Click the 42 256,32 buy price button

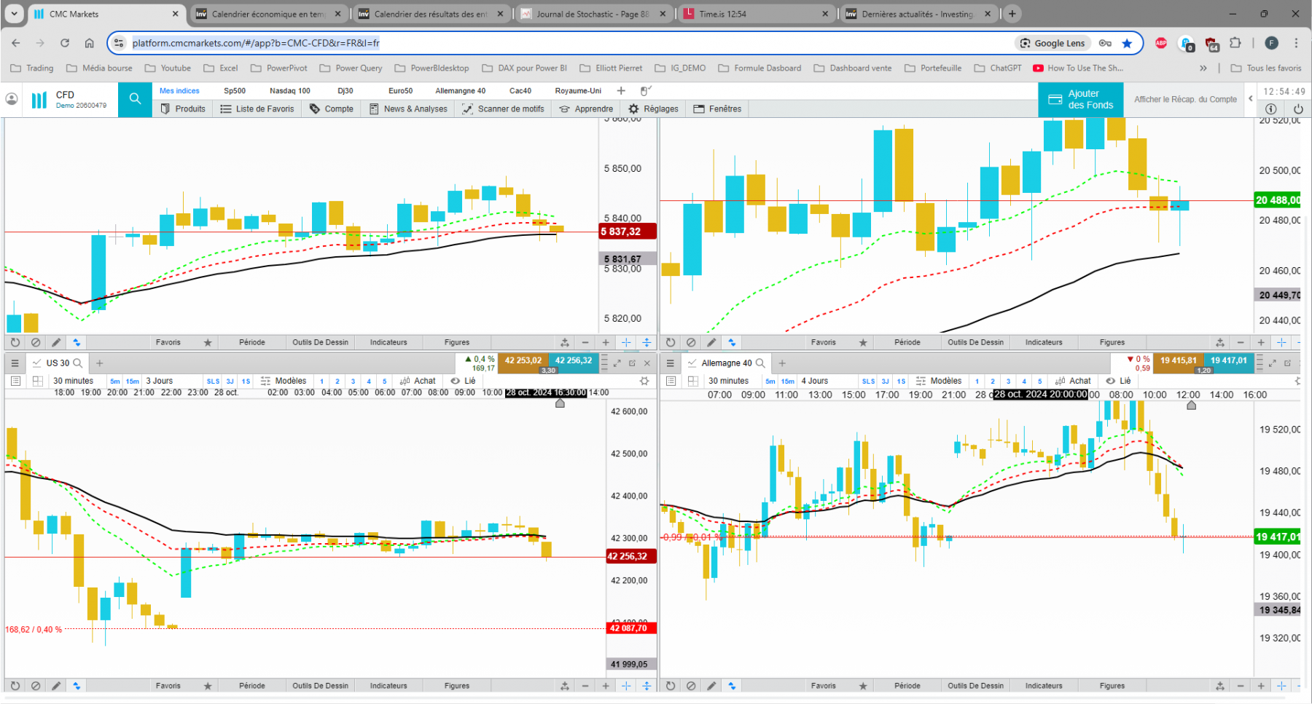[x=574, y=360]
